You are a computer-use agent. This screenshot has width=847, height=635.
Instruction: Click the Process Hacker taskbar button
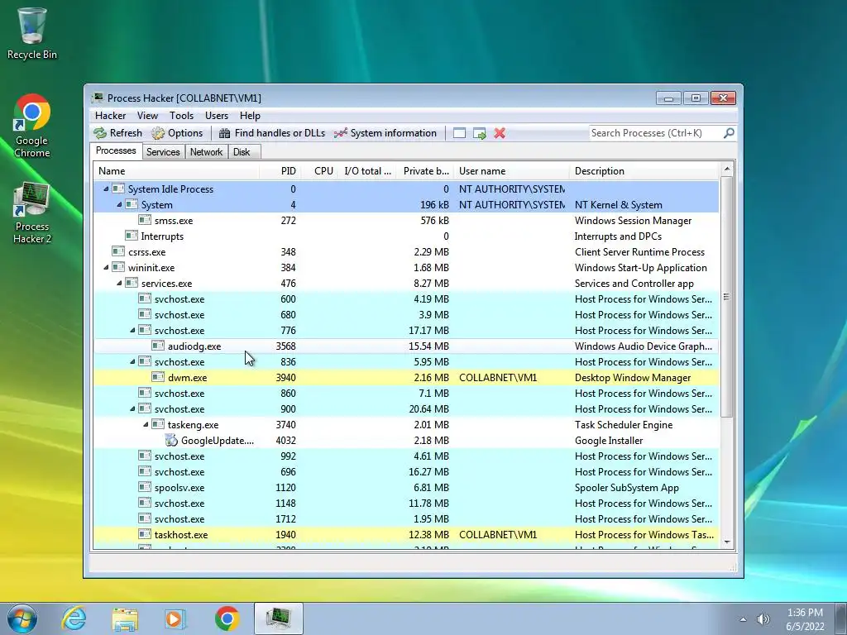tap(278, 618)
